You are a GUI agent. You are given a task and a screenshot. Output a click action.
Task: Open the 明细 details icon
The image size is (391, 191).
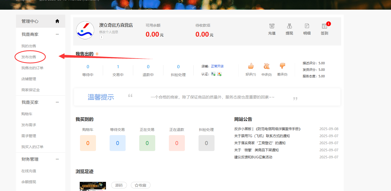pos(307,26)
